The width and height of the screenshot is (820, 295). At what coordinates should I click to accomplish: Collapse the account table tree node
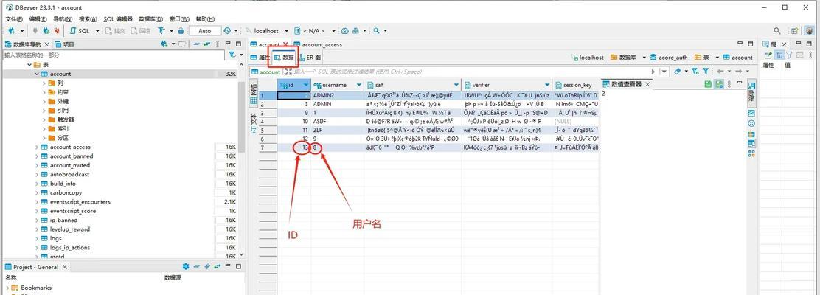click(37, 74)
